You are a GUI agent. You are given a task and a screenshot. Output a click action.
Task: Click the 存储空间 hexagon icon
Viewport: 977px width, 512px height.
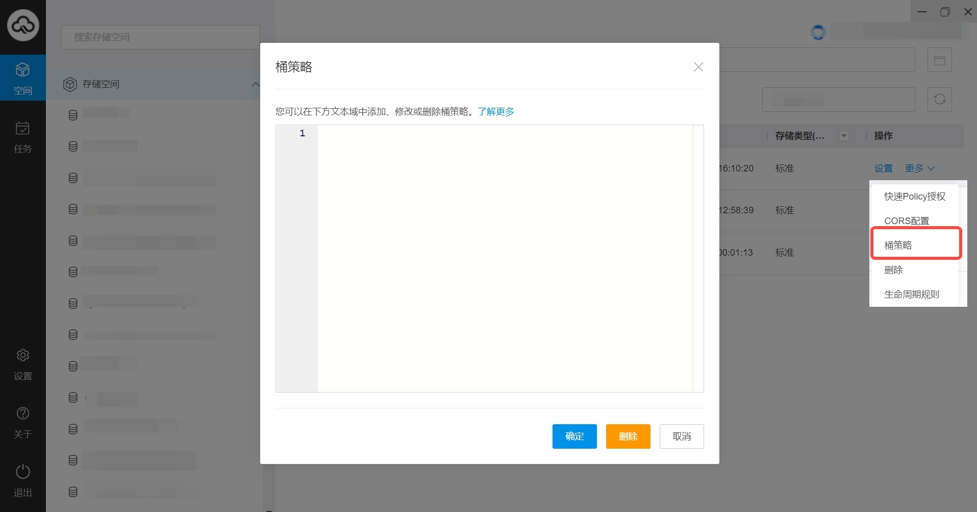click(x=70, y=84)
